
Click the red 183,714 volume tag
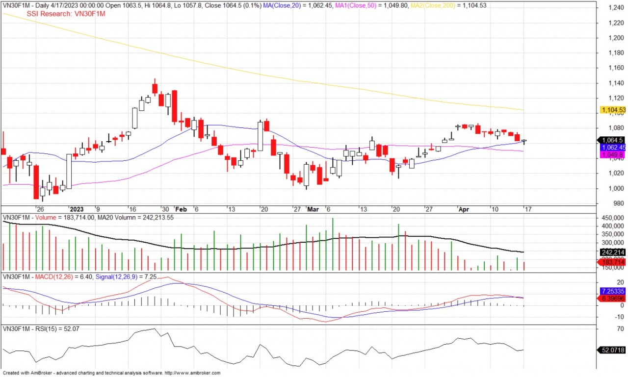612,262
